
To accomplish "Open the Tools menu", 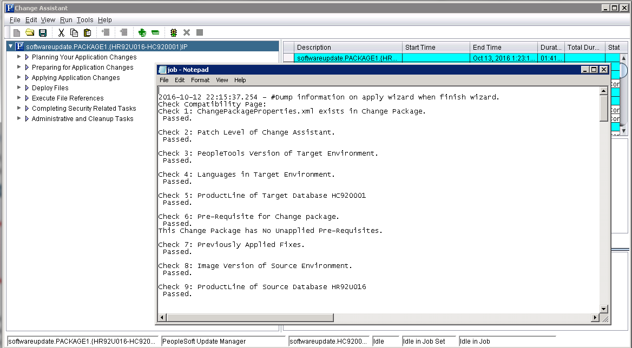I will pyautogui.click(x=84, y=19).
